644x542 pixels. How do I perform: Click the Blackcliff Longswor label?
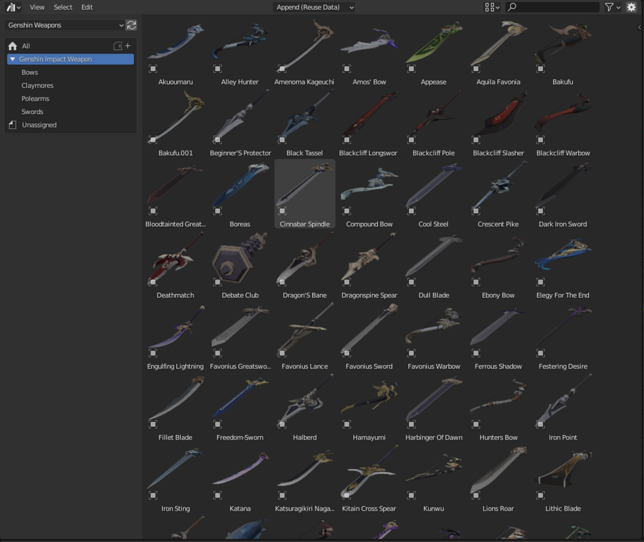(368, 152)
